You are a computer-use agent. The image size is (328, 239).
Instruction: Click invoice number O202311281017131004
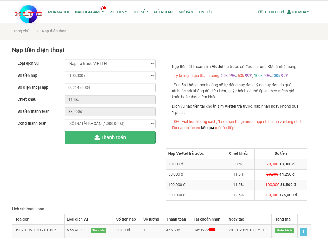coord(36,230)
